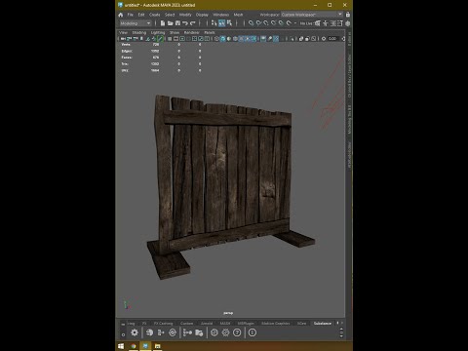Save the scene with disk icon

(x=177, y=23)
